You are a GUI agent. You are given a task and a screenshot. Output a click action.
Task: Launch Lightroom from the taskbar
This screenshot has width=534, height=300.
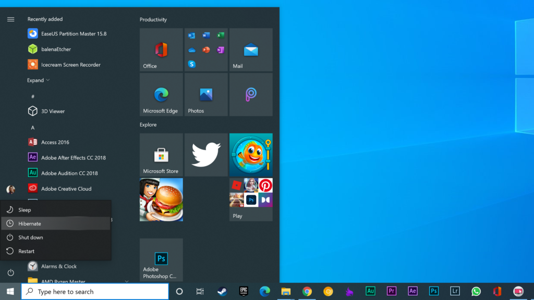coord(455,292)
